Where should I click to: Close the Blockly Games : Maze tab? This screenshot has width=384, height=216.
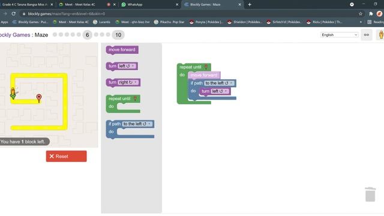(239, 4)
